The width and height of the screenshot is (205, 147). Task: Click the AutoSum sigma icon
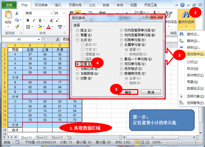click(x=155, y=12)
